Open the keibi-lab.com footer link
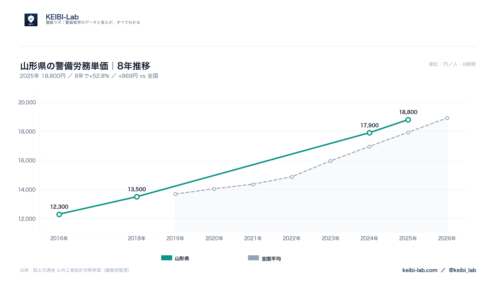This screenshot has height=283, width=496. [420, 270]
